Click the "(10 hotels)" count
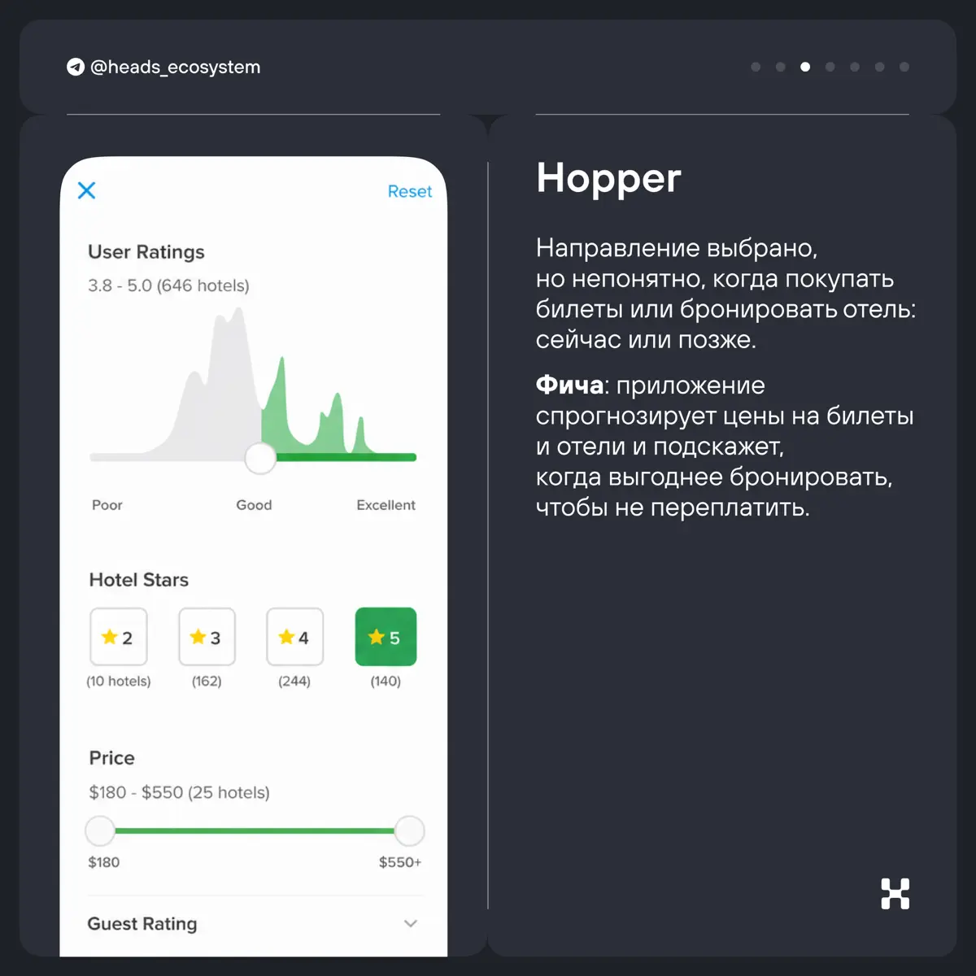Screen dimensions: 976x976 pos(119,681)
